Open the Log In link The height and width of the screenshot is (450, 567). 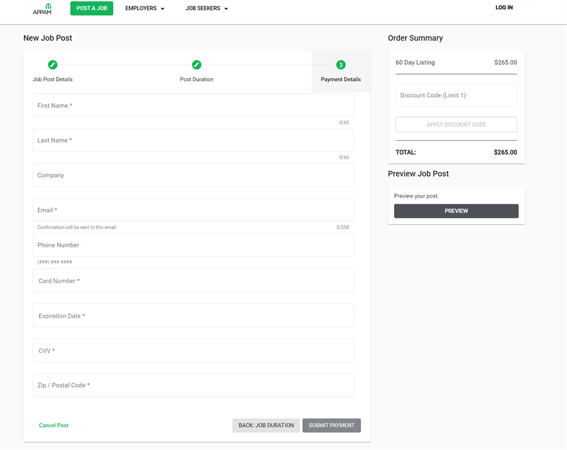point(504,8)
